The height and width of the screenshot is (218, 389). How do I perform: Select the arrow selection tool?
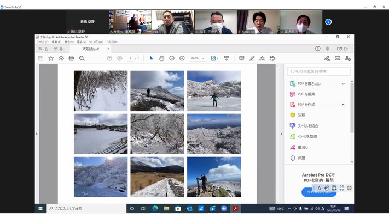(x=152, y=58)
